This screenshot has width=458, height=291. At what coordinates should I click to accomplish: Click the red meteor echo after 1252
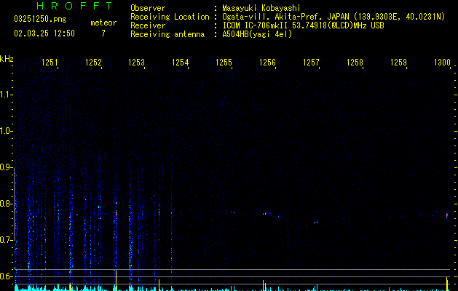click(117, 215)
